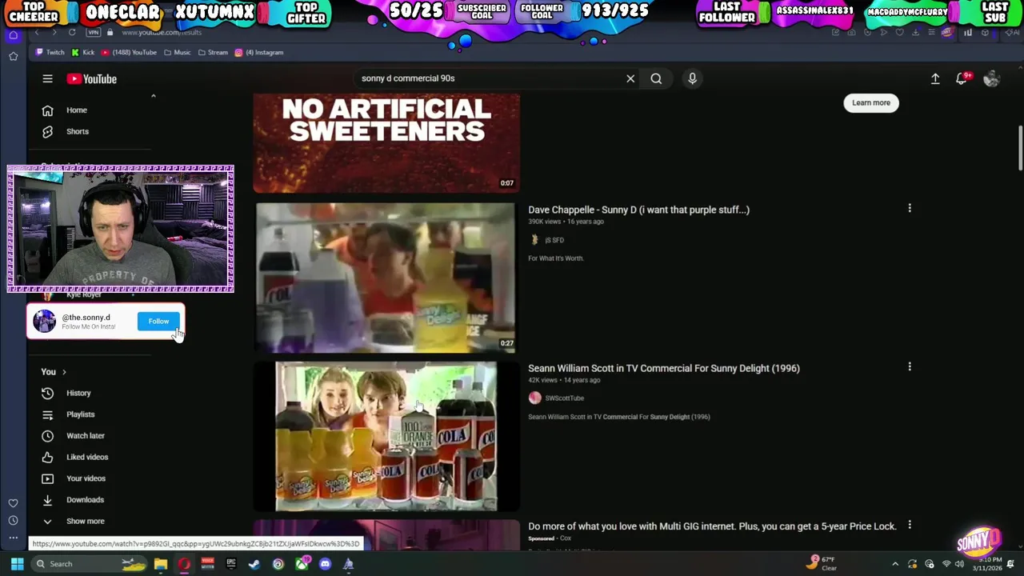1024x576 pixels.
Task: Collapse the sidebar section with the up chevron
Action: (153, 96)
